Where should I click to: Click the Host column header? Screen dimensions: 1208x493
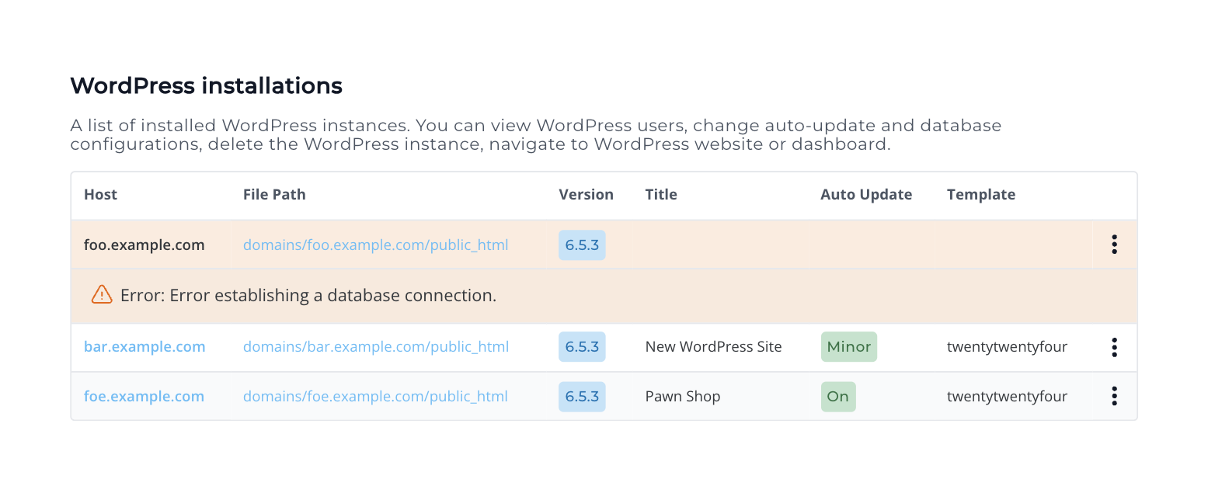[100, 194]
